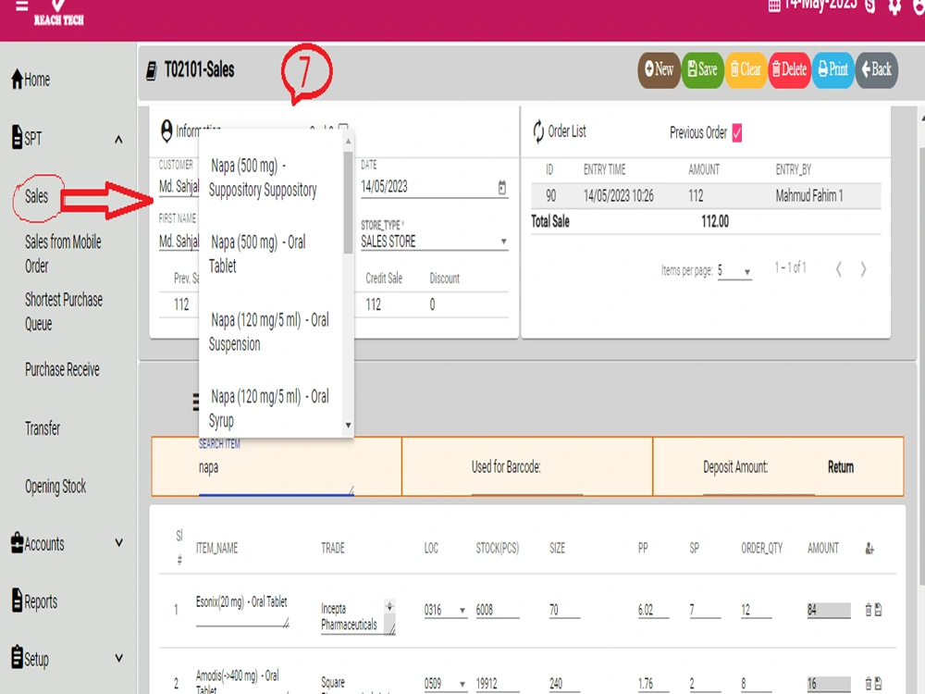
Task: Toggle the Previous Order checkbox
Action: tap(737, 132)
